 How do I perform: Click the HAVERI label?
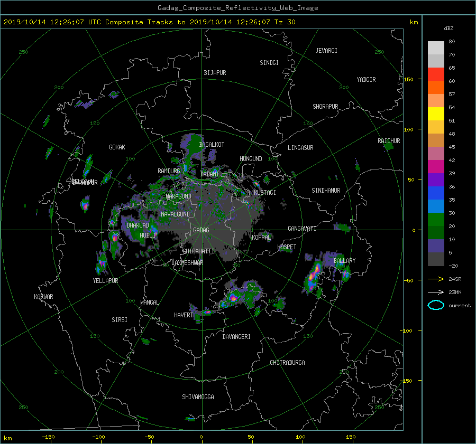coord(184,315)
